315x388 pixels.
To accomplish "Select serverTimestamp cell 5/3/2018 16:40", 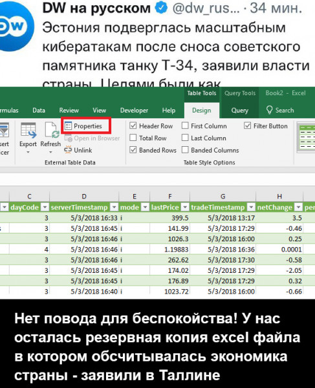I will tap(84, 291).
